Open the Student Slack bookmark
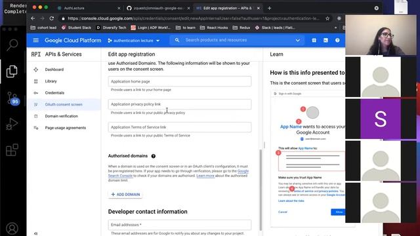420x236 pixels. click(x=76, y=28)
